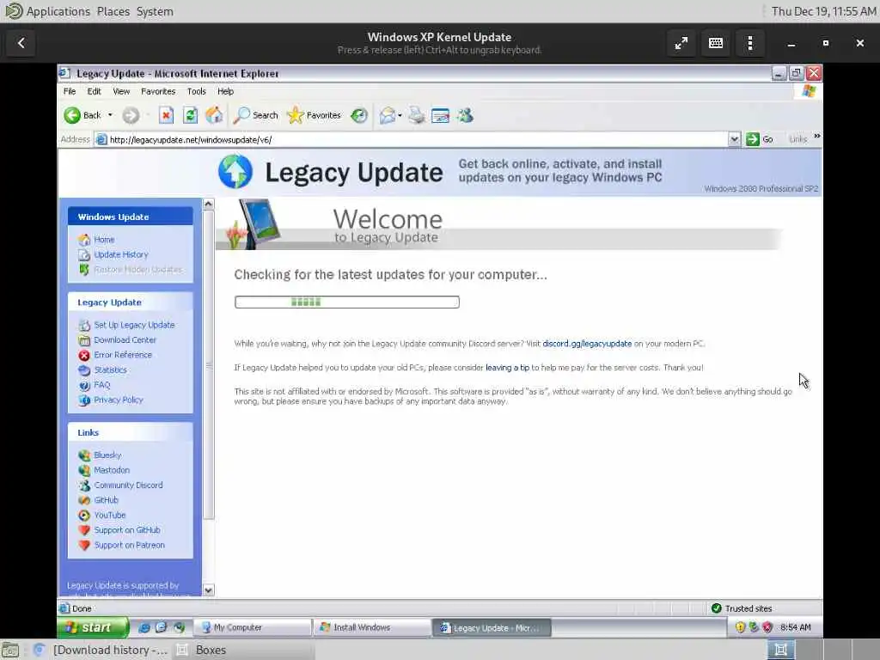Click the sidebar scrollbar up arrow
This screenshot has width=880, height=660.
pos(208,204)
